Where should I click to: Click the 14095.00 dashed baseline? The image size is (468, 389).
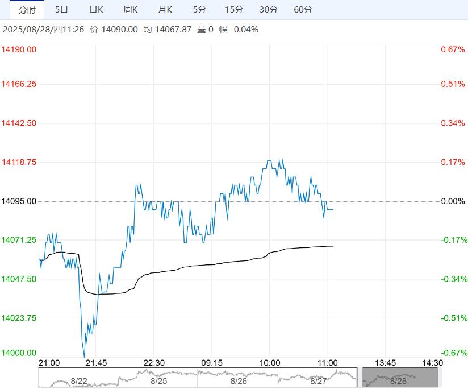(239, 201)
